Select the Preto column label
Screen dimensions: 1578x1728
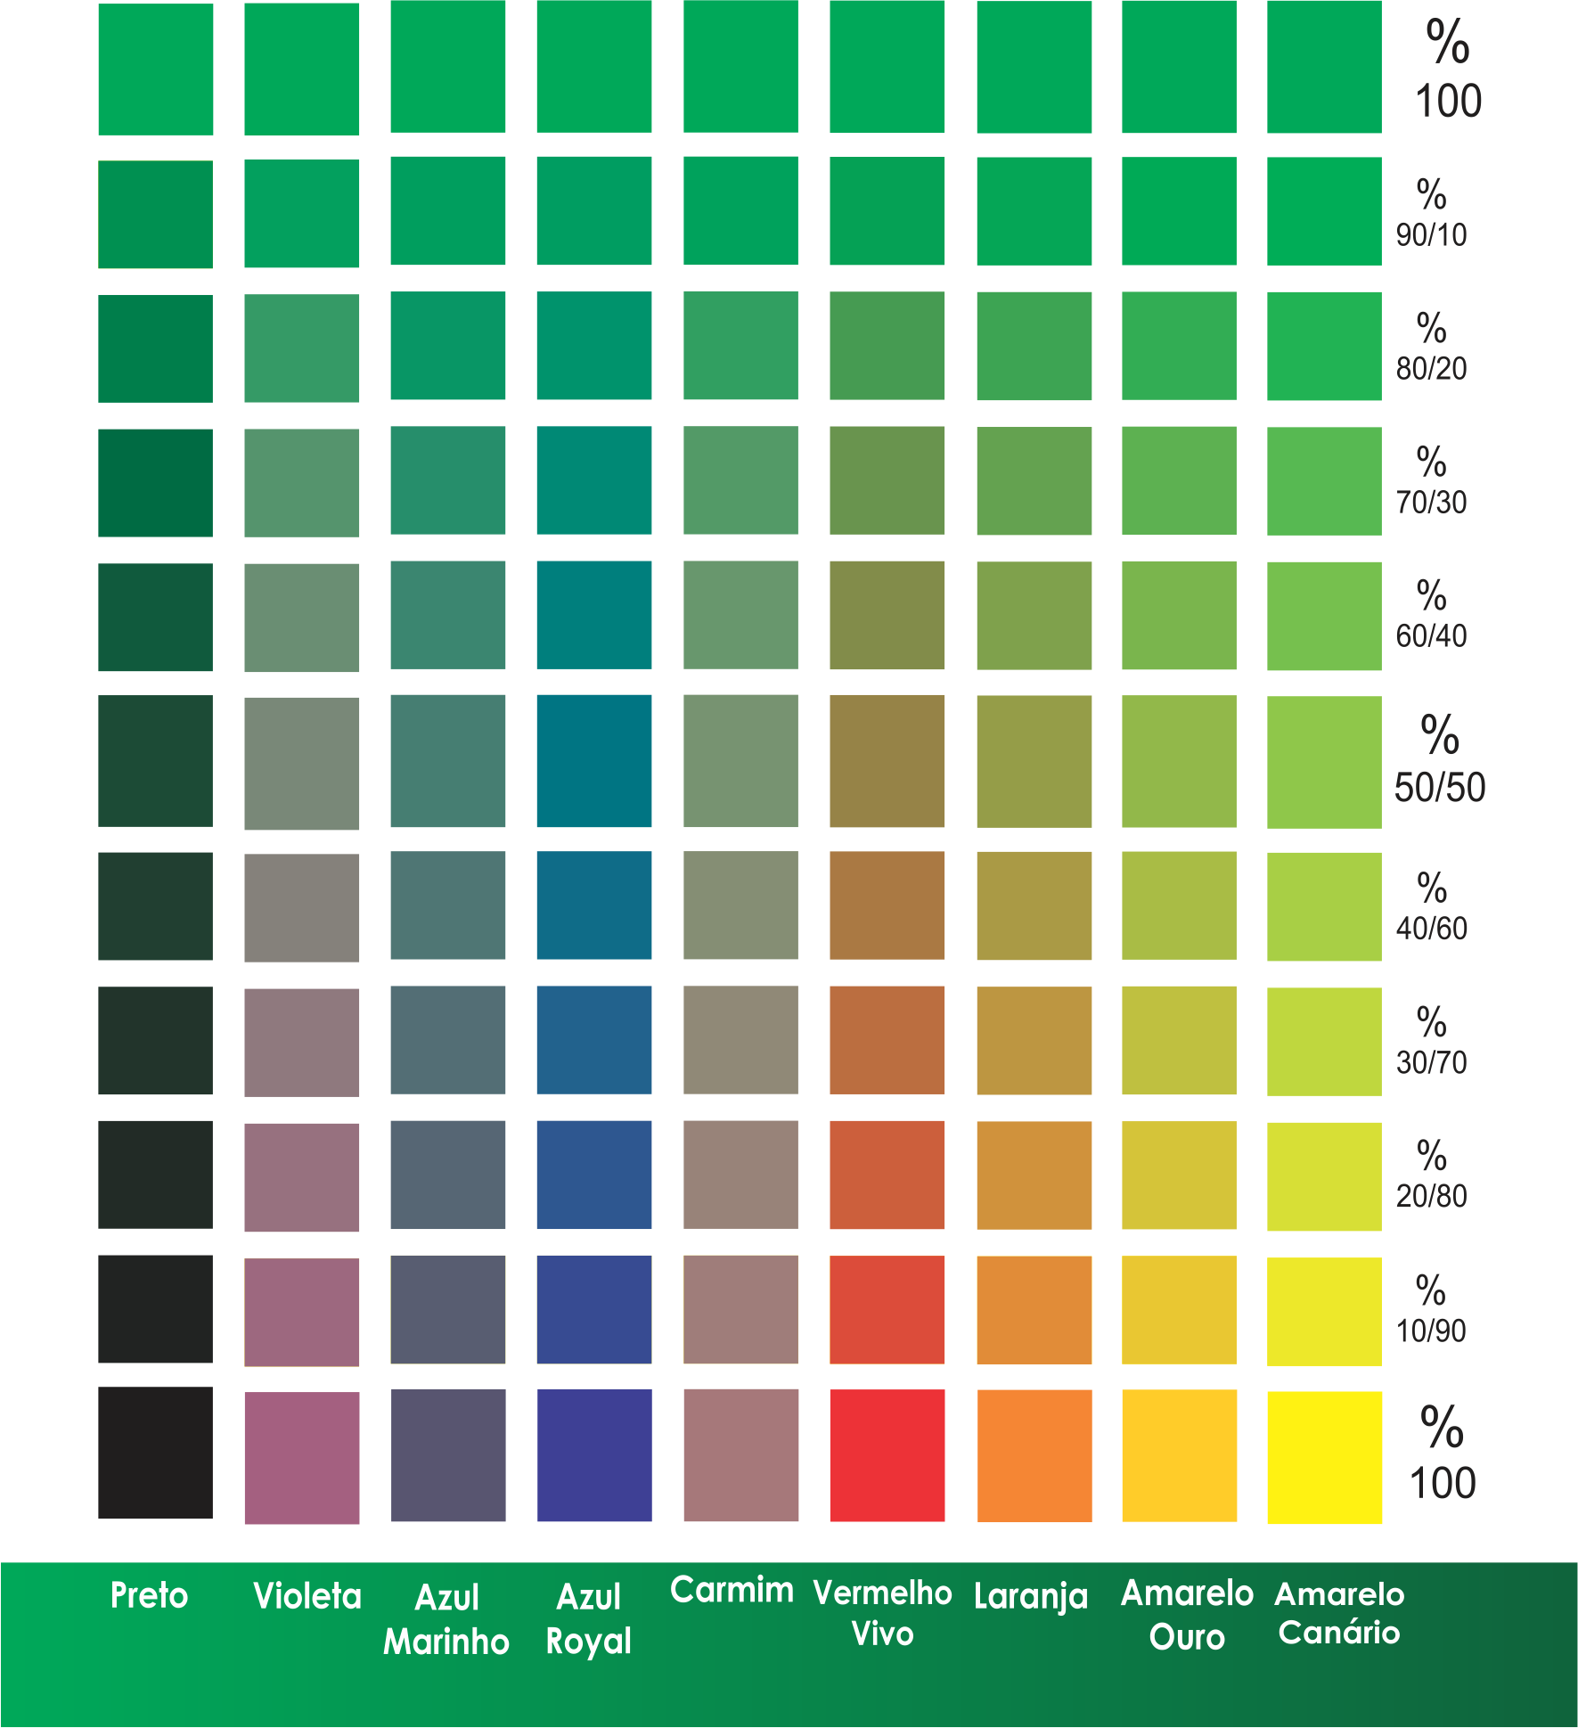[150, 1595]
